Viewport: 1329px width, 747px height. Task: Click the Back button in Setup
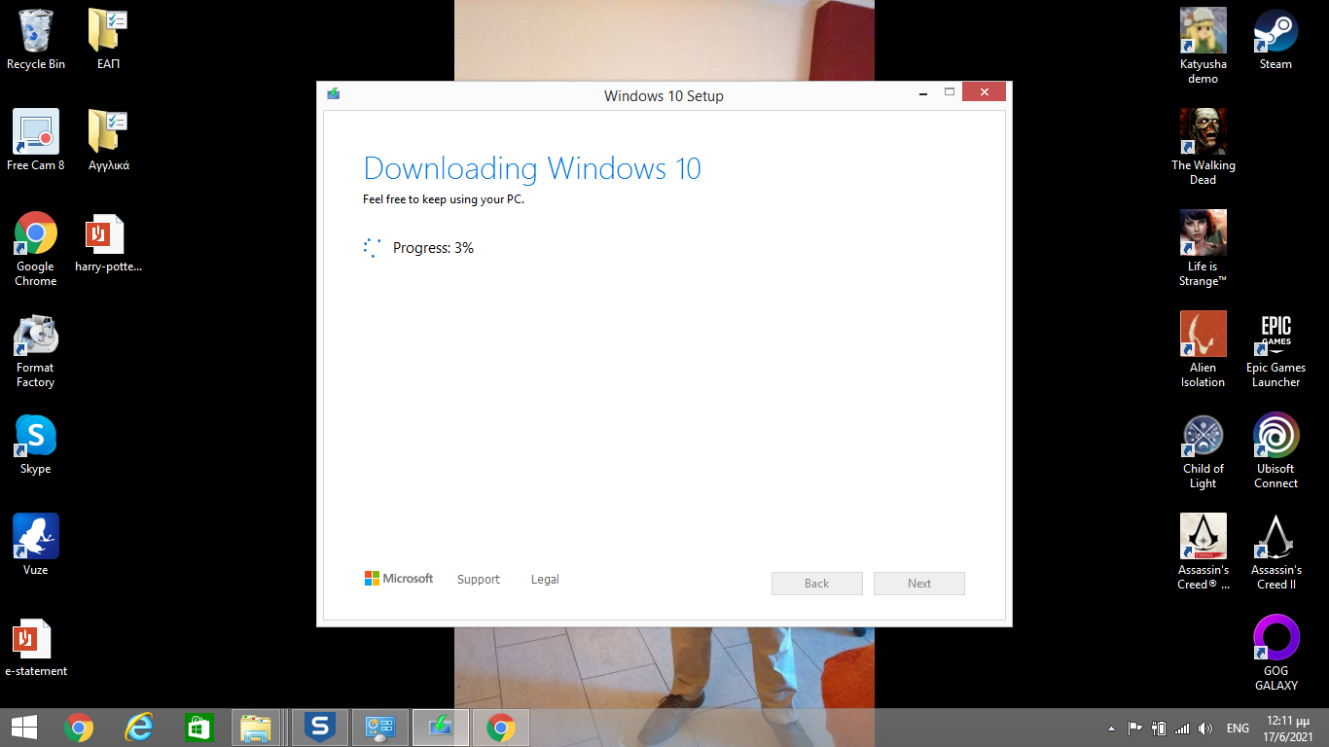(x=817, y=584)
